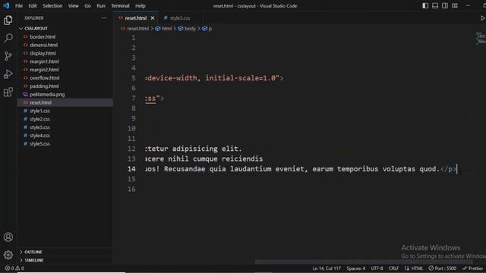Open Run and Debug view icon
The height and width of the screenshot is (273, 486).
[8, 74]
